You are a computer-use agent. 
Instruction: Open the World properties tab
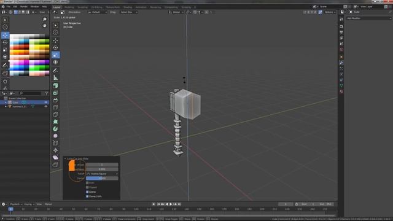(x=341, y=50)
